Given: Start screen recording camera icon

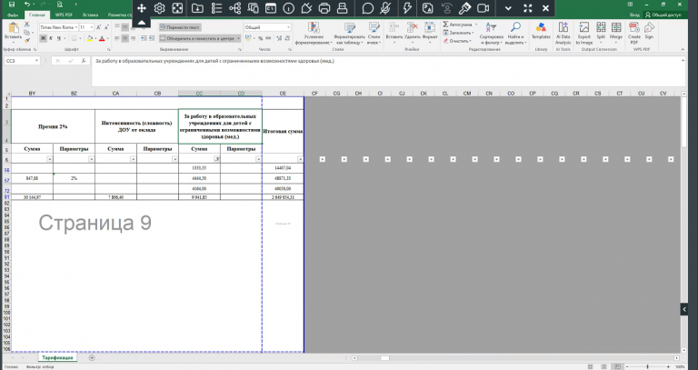Looking at the screenshot, I should click(x=483, y=8).
